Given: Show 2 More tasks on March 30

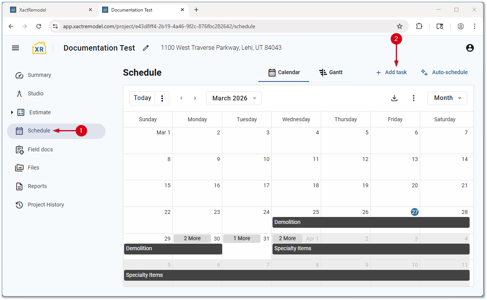Looking at the screenshot, I should point(192,238).
